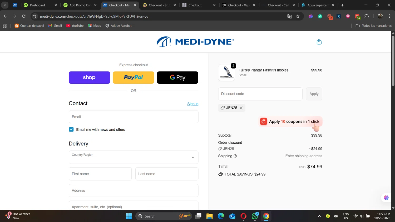Image resolution: width=395 pixels, height=222 pixels.
Task: Open the floating brain assistant icon
Action: (386, 198)
